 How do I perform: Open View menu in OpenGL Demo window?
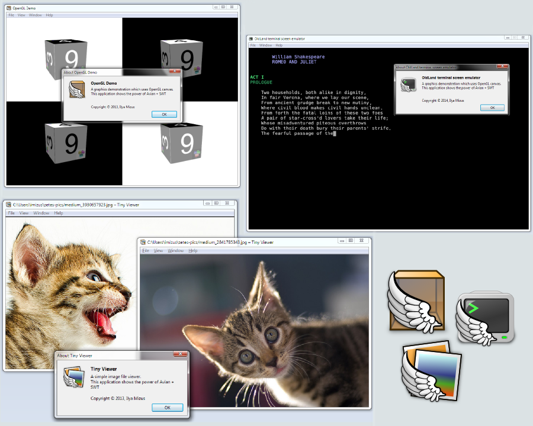(21, 15)
